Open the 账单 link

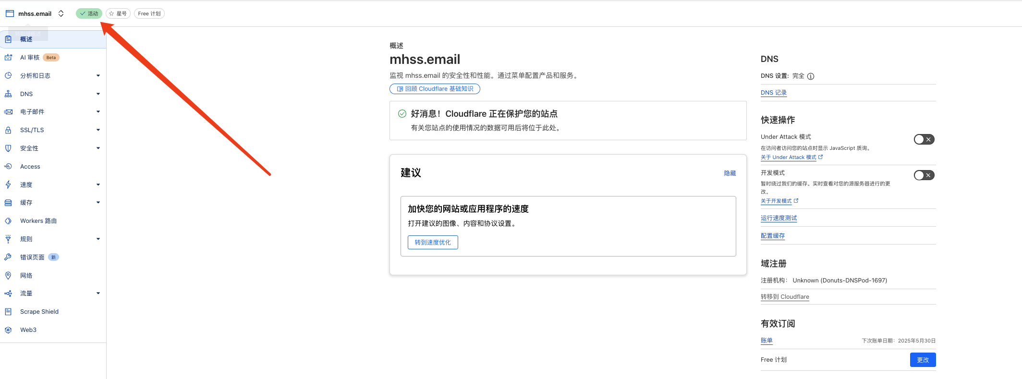tap(766, 341)
